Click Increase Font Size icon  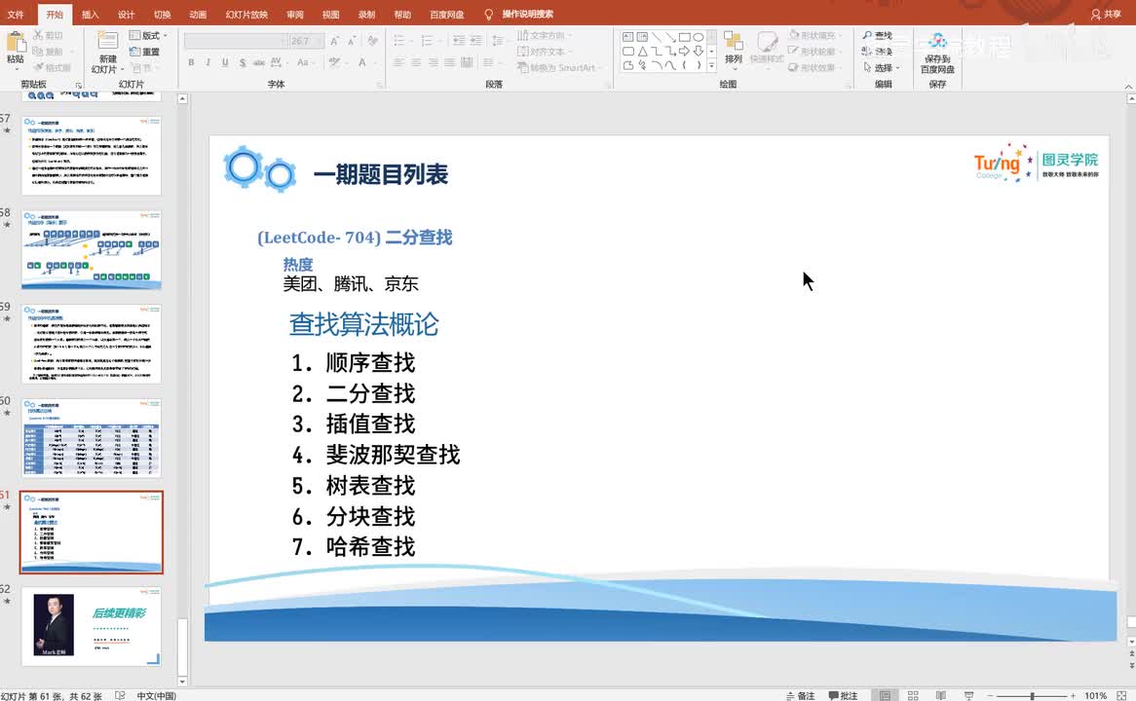tap(334, 41)
